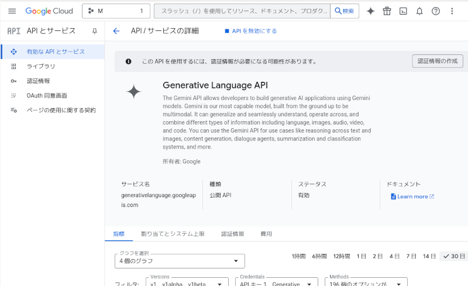Select the 7 日 time range
Viewport: 468px width, 286px height.
pos(411,256)
